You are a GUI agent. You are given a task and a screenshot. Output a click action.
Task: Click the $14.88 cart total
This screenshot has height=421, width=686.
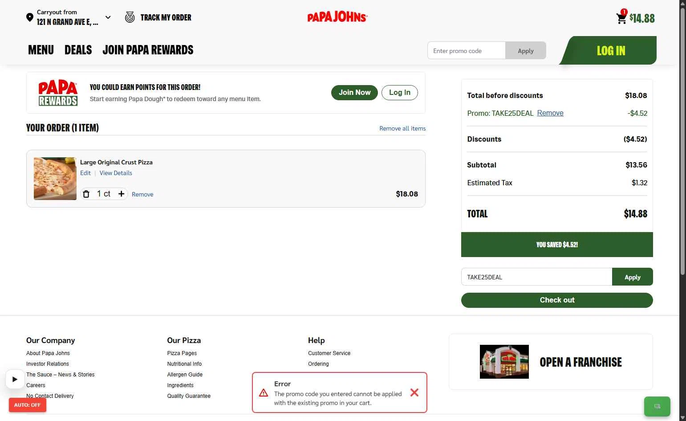(642, 18)
